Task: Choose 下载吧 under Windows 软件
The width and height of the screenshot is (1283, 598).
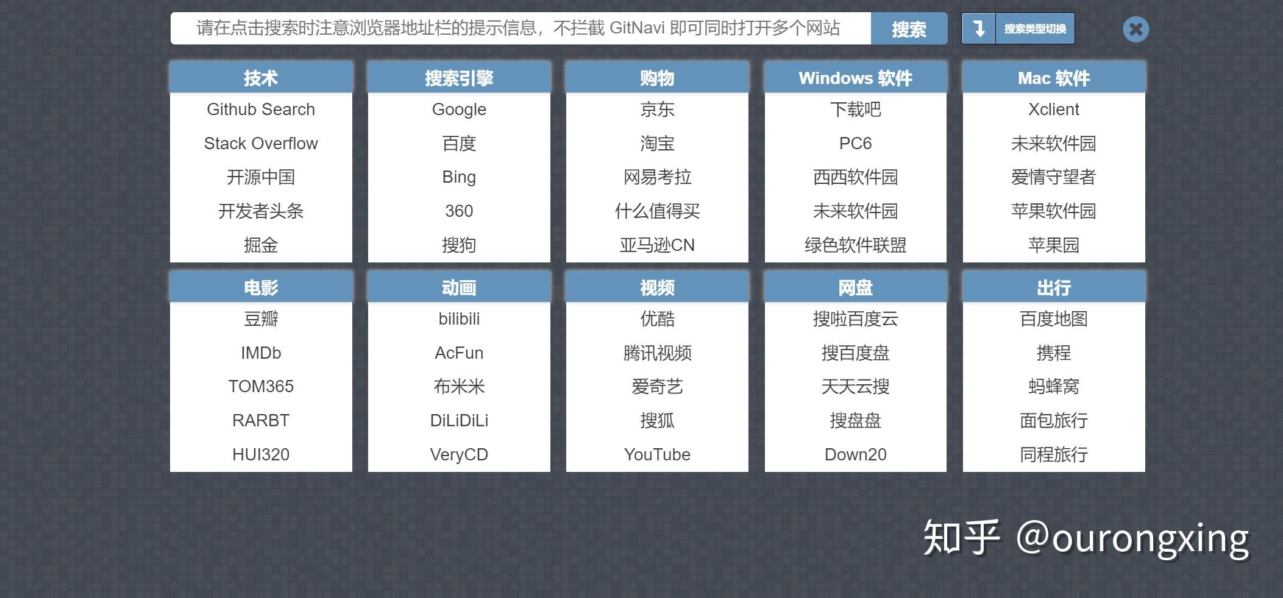Action: pos(856,110)
